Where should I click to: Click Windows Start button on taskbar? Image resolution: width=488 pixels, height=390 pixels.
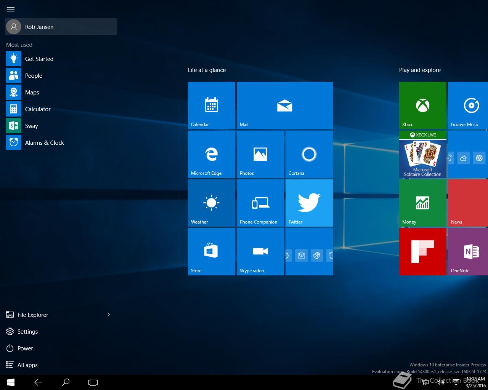pos(11,382)
